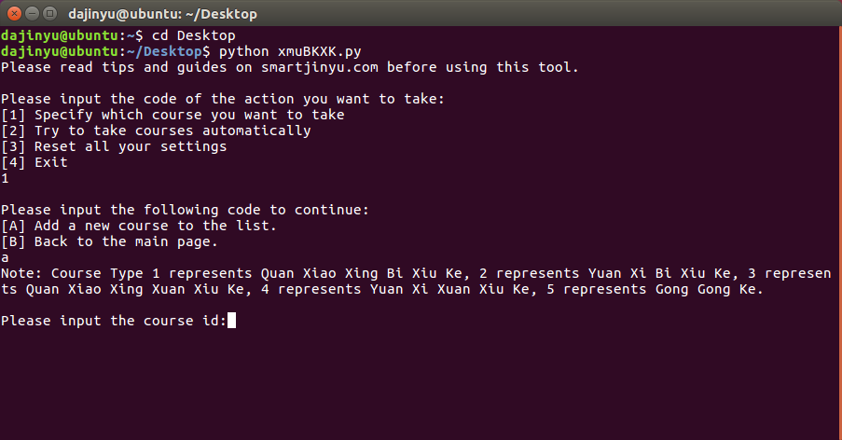
Task: Click the terminal cursor after 'course id:'
Action: (231, 321)
